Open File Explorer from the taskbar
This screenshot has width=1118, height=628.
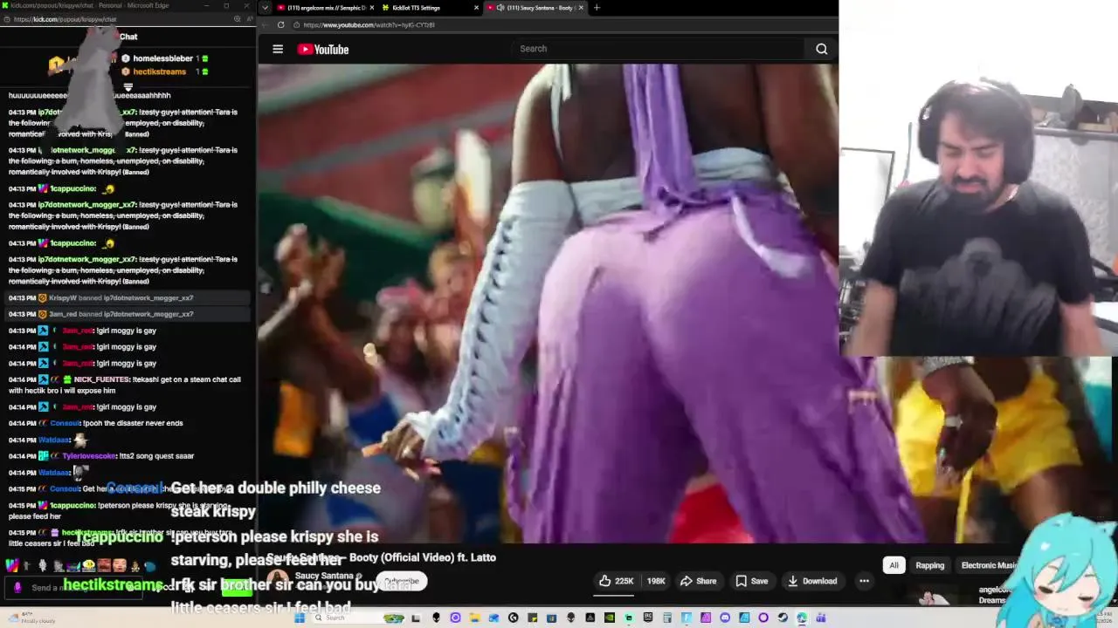(x=474, y=618)
